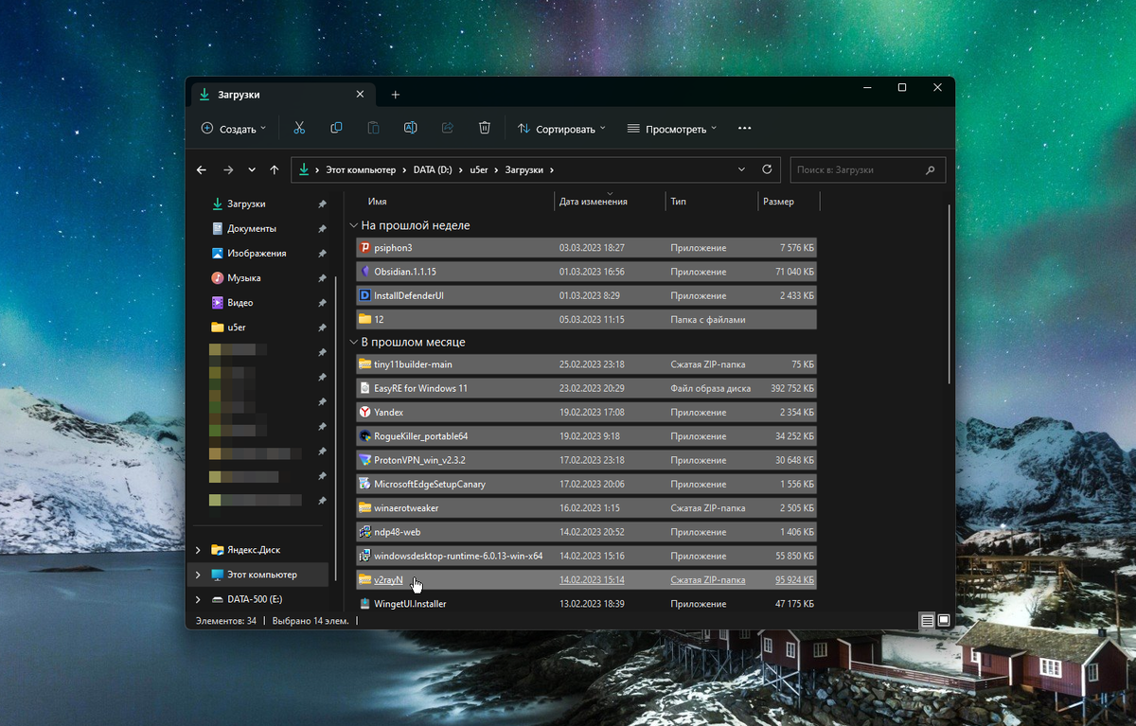Select the ndp48-web file

click(x=586, y=532)
